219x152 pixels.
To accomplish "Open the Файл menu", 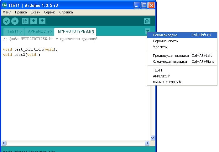I will (7, 12).
